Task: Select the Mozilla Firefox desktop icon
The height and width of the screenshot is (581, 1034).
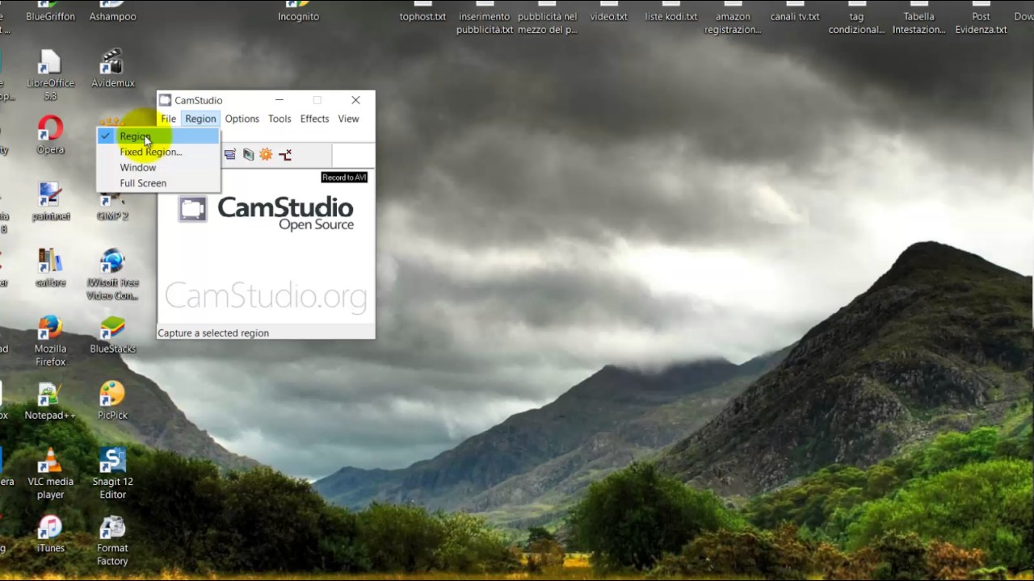Action: point(50,341)
